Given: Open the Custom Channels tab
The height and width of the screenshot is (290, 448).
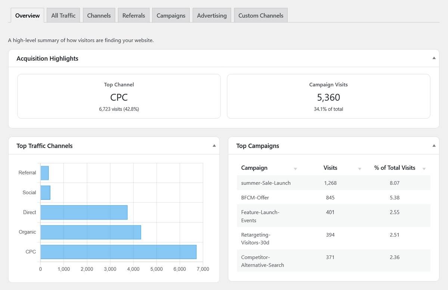Looking at the screenshot, I should [261, 15].
